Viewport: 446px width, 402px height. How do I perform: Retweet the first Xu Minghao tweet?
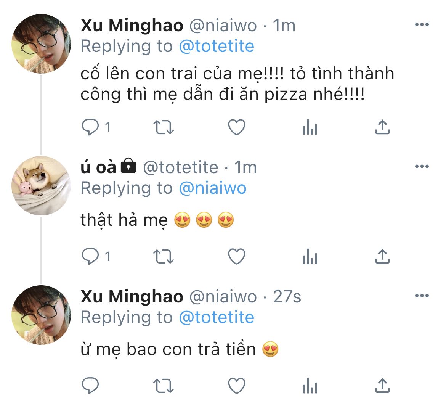163,128
